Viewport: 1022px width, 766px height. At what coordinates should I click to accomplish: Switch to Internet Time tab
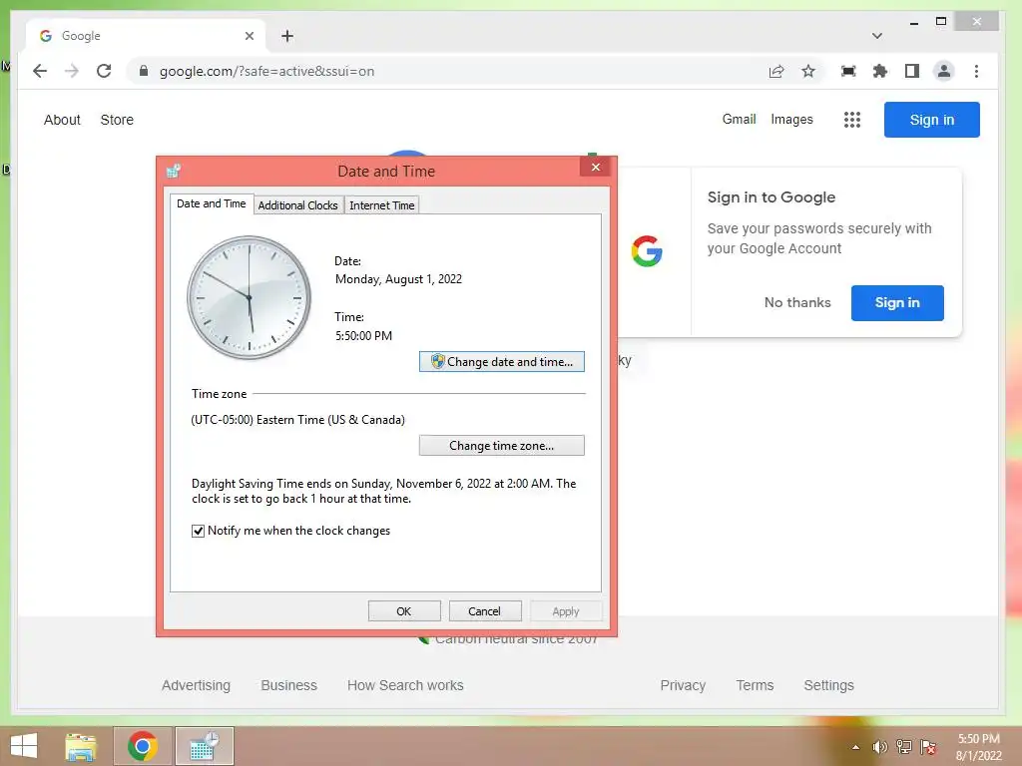point(382,205)
